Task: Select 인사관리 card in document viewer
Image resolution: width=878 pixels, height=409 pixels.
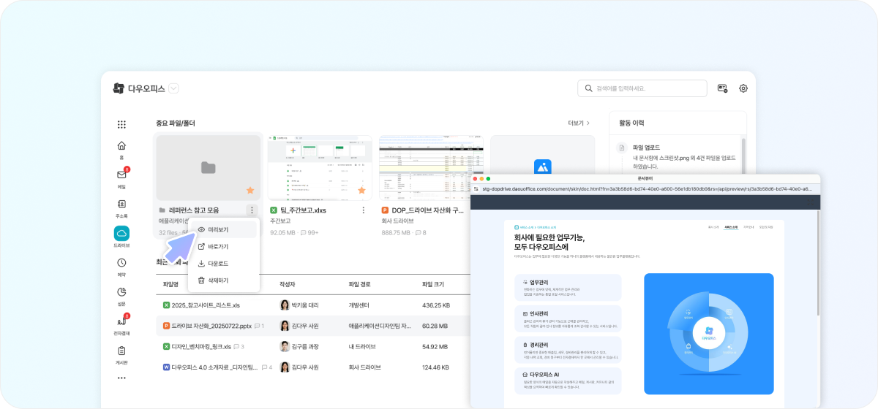Action: 569,318
